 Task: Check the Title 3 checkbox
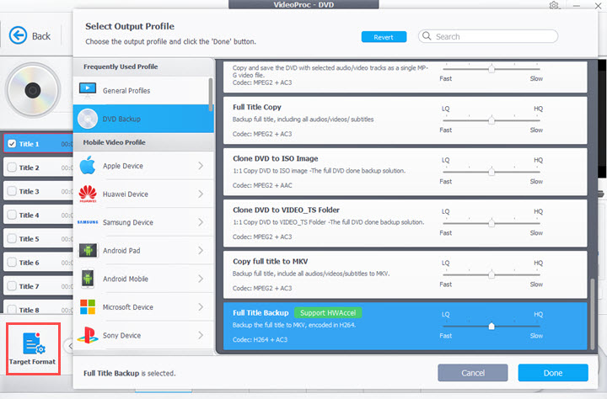(x=12, y=191)
